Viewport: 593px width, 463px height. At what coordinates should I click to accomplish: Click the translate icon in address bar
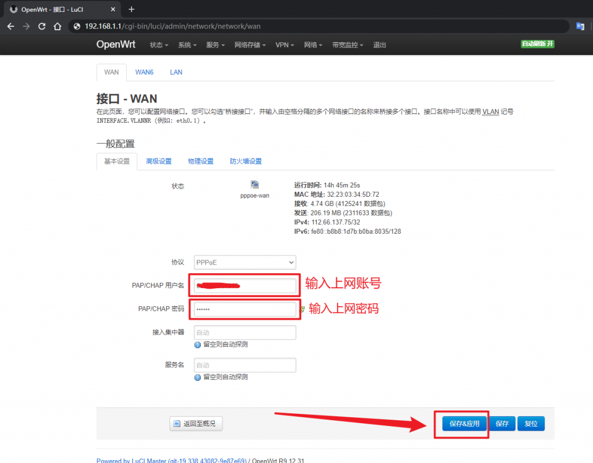[x=580, y=26]
